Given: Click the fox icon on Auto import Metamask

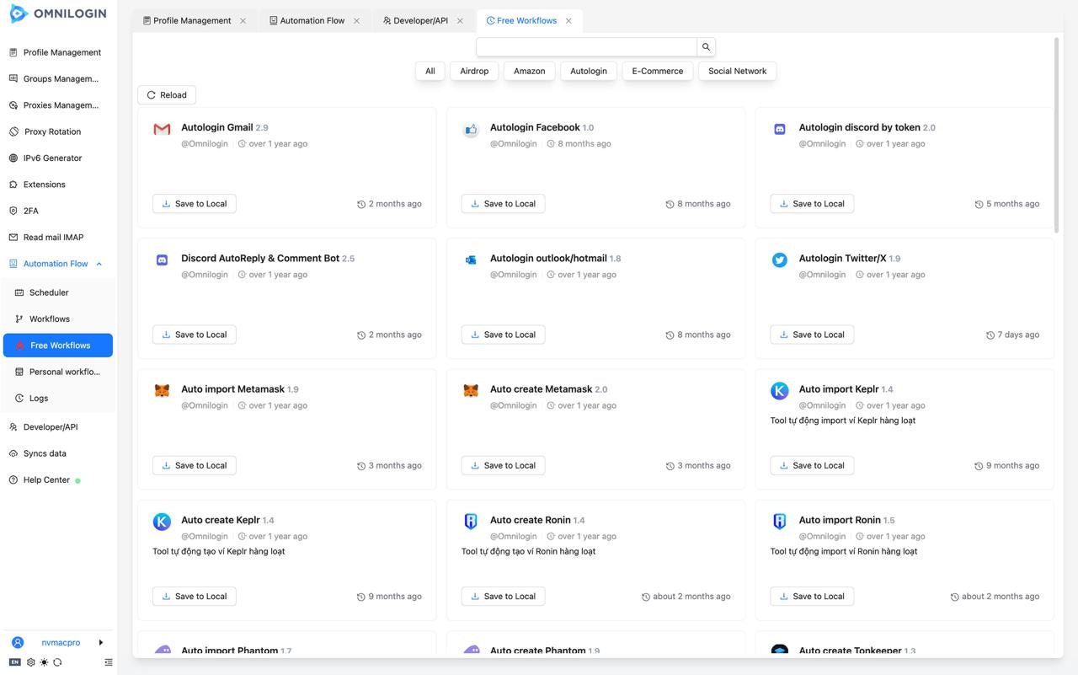Looking at the screenshot, I should (x=162, y=391).
